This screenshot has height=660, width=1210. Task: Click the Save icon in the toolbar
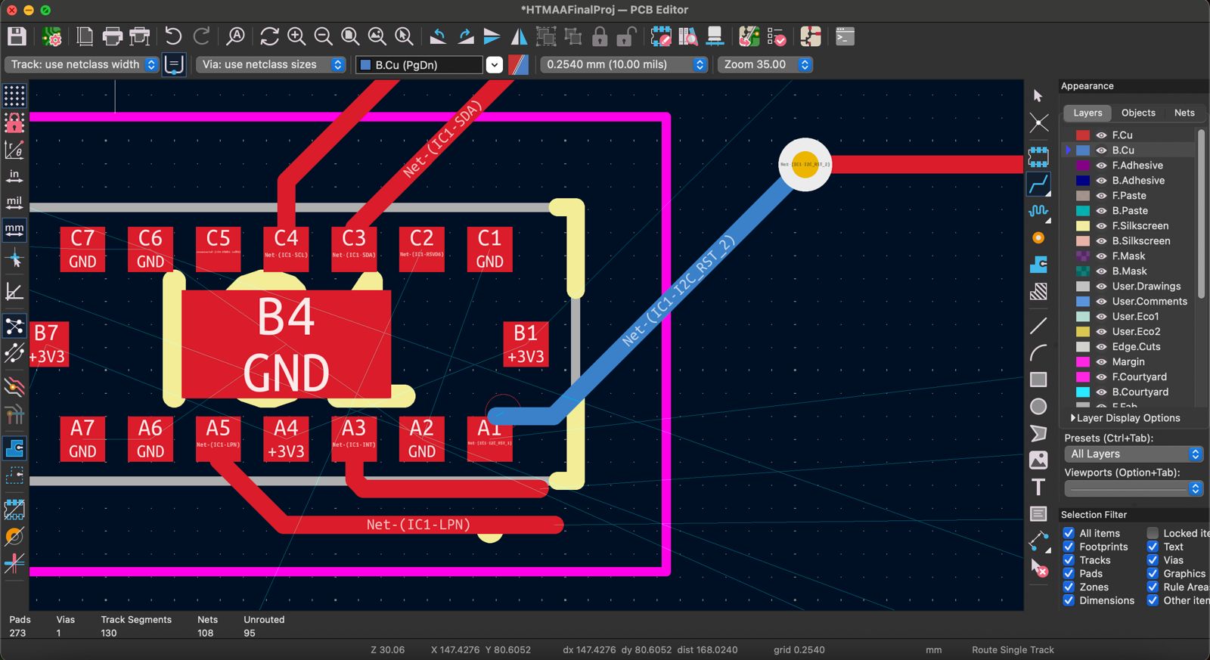pyautogui.click(x=17, y=36)
